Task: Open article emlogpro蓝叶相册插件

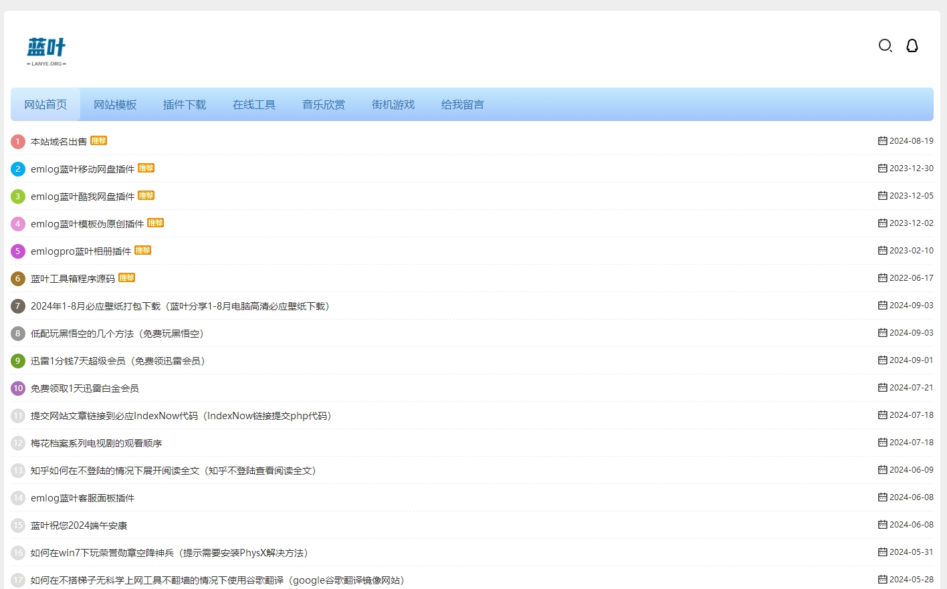Action: coord(81,251)
